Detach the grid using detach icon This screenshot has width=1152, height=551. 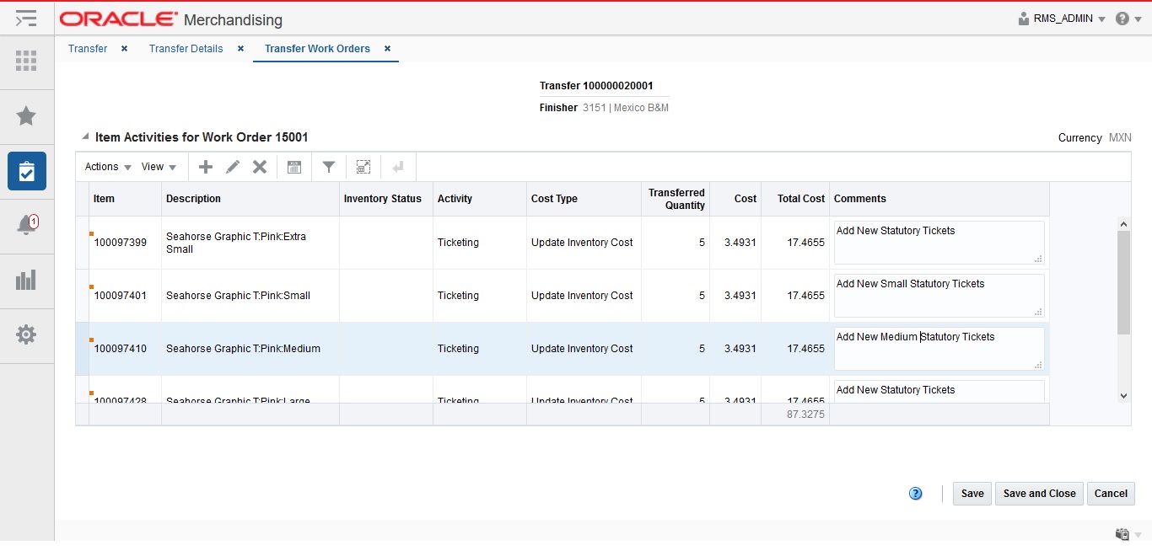(363, 166)
